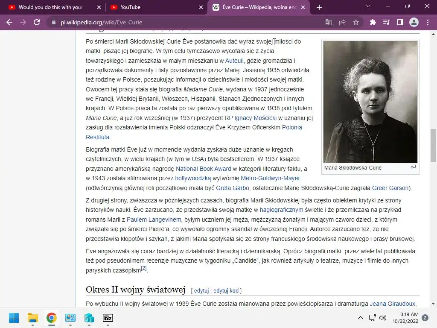This screenshot has width=437, height=328.
Task: Open File Explorer from the taskbar
Action: pyautogui.click(x=32, y=318)
